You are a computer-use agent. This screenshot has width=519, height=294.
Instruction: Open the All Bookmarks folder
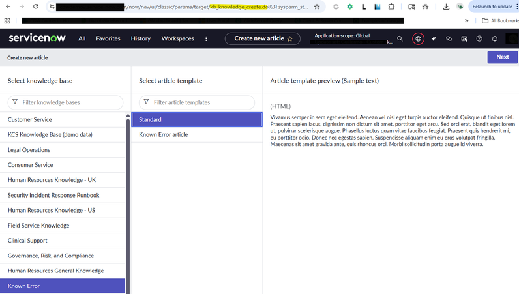pos(500,20)
